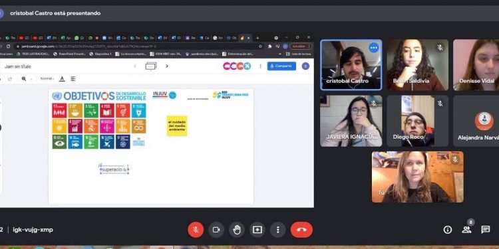Open the meeting chat panel
Viewport: 499px width, 249px height.
tap(485, 230)
